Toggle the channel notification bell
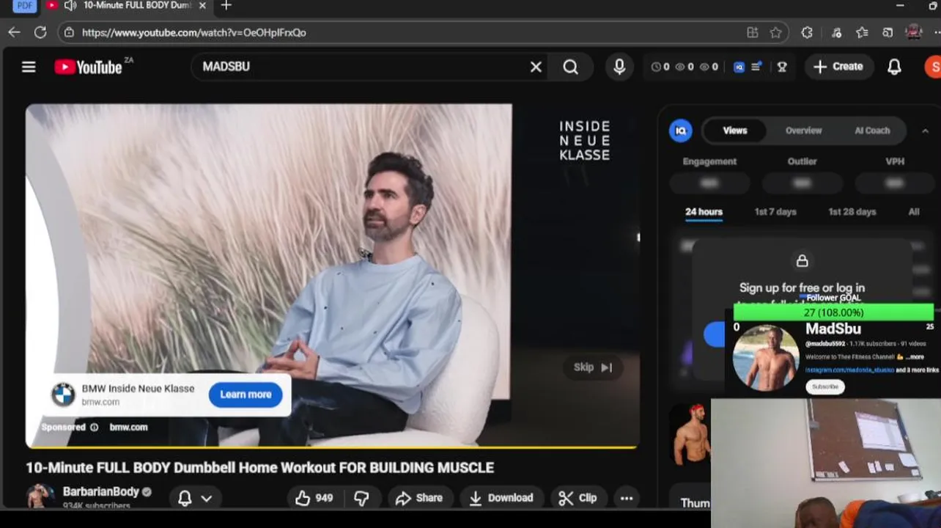The height and width of the screenshot is (528, 941). pos(185,498)
